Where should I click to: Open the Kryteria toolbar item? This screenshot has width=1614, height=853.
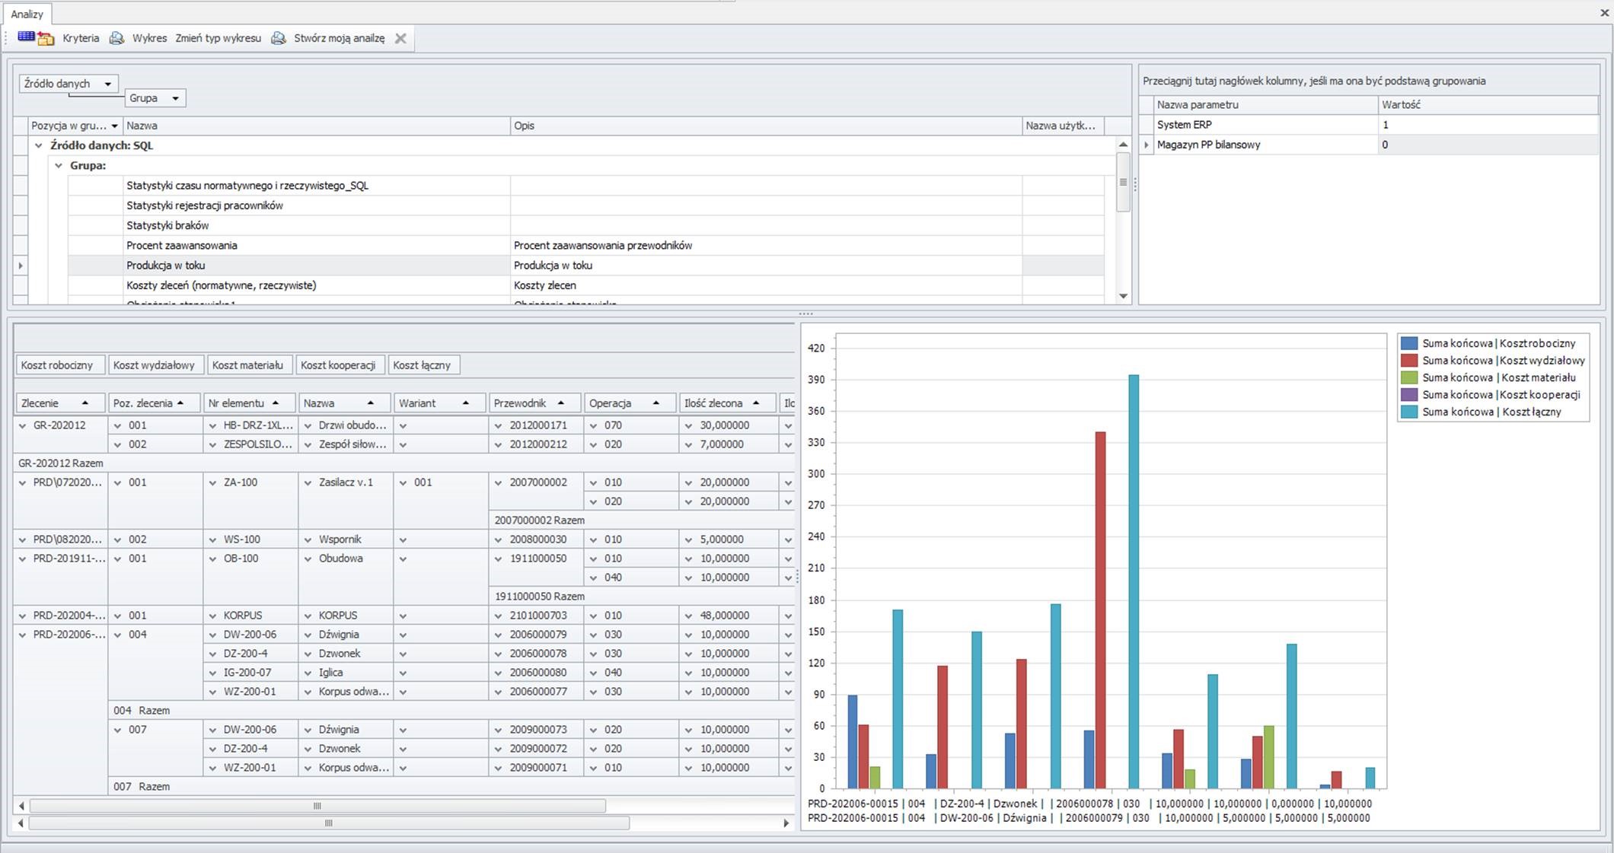pos(81,38)
